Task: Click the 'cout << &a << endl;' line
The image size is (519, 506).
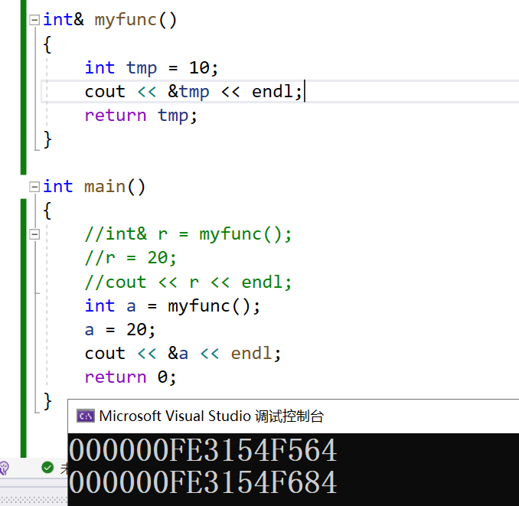Action: coord(183,354)
